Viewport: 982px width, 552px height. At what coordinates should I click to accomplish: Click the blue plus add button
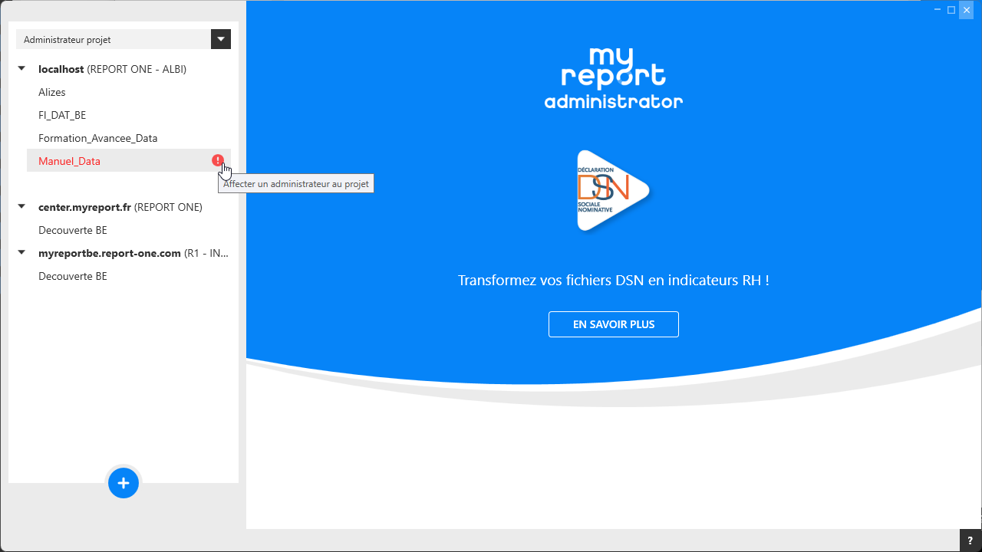click(124, 483)
